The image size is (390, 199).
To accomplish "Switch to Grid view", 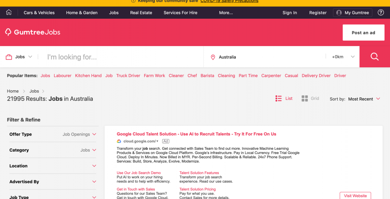I will click(x=310, y=98).
